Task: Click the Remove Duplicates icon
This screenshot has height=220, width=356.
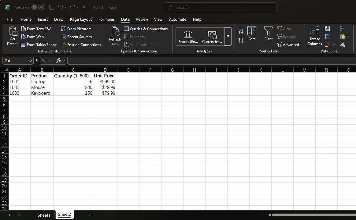Action: click(327, 36)
